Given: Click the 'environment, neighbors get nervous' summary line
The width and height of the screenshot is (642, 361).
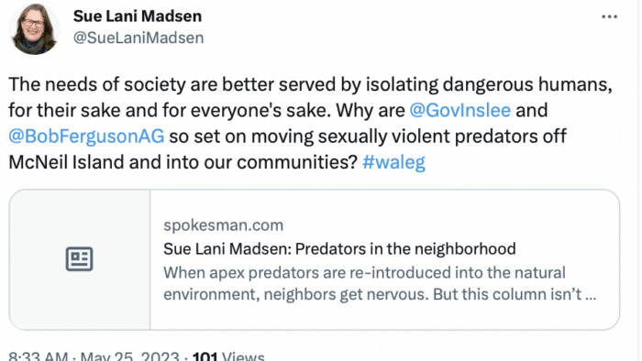Looking at the screenshot, I should (x=380, y=294).
